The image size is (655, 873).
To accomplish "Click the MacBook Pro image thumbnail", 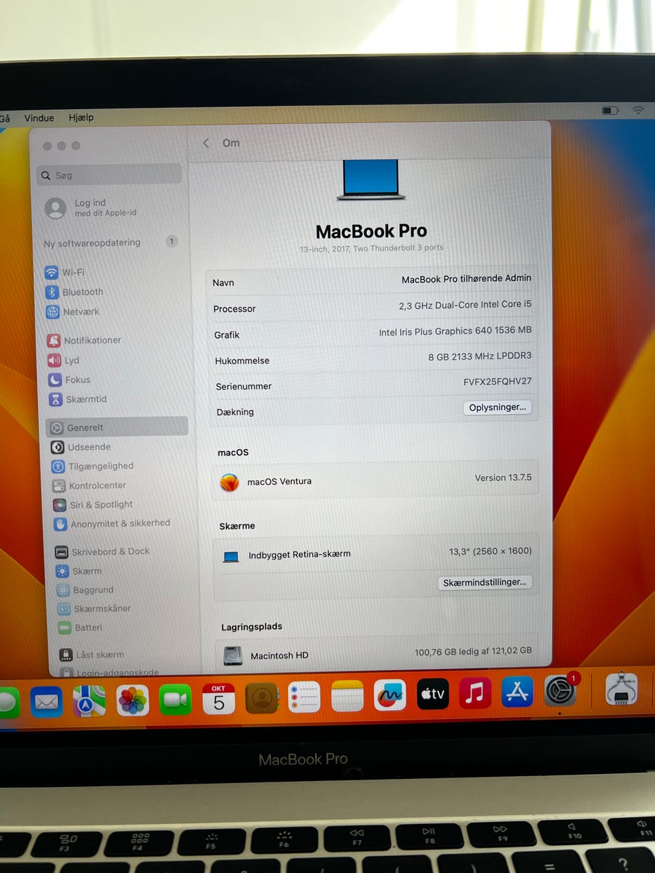I will pos(370,179).
